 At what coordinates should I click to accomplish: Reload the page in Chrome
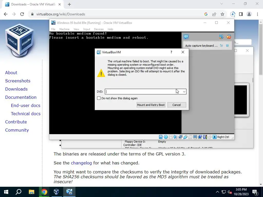click(x=22, y=14)
